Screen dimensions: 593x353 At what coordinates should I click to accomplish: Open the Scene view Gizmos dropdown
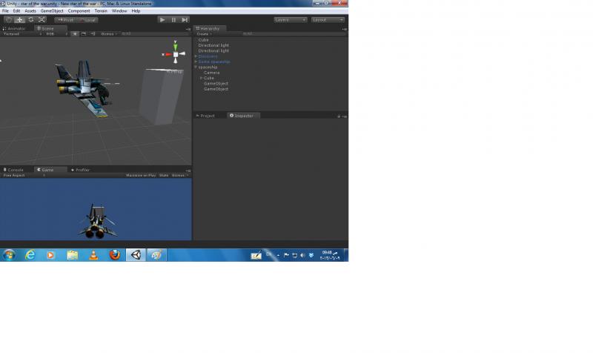coord(108,34)
